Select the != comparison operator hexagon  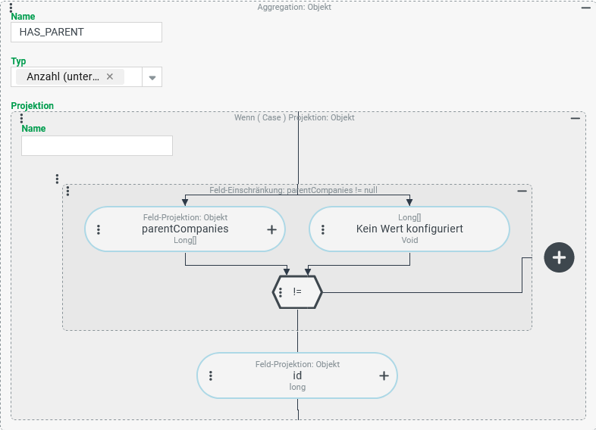coord(300,292)
